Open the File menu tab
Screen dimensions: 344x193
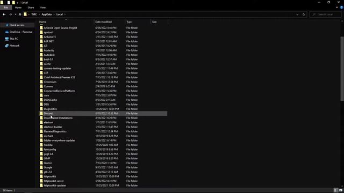pos(6,8)
